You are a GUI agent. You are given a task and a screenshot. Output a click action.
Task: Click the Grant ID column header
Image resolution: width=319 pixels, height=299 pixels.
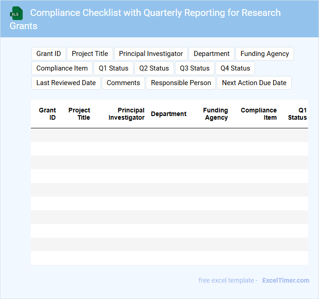tap(47, 114)
